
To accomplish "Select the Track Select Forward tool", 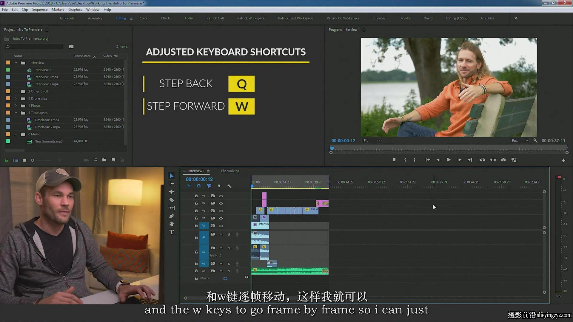I will coord(172,184).
